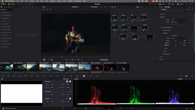Select the Settings tab
Image resolution: width=195 pixels, height=110 pixels.
167,7
